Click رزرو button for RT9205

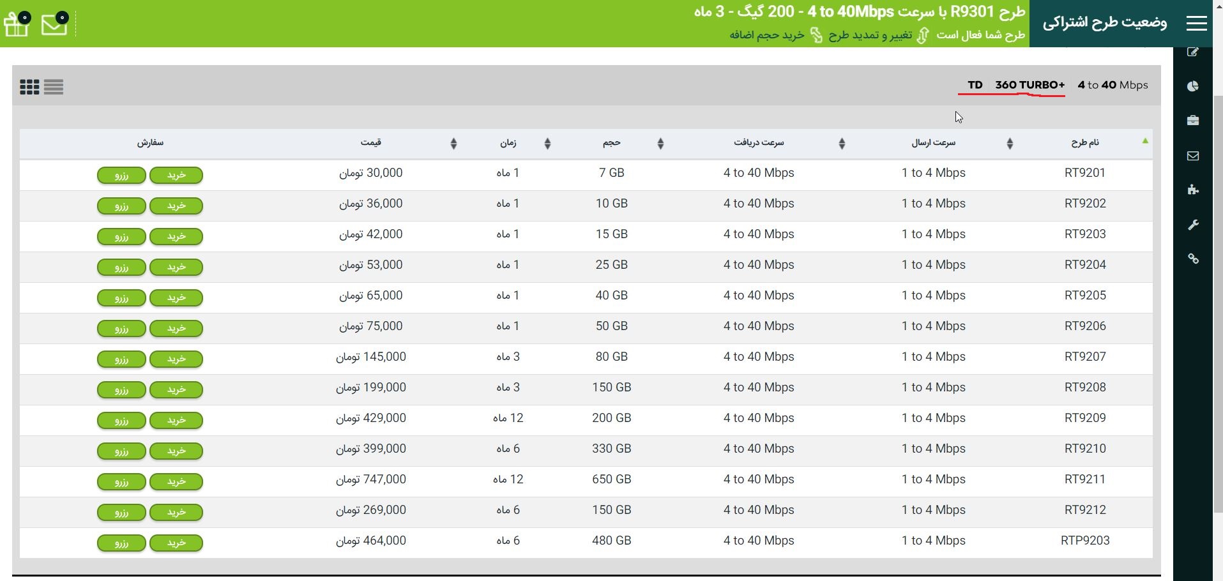click(x=121, y=298)
